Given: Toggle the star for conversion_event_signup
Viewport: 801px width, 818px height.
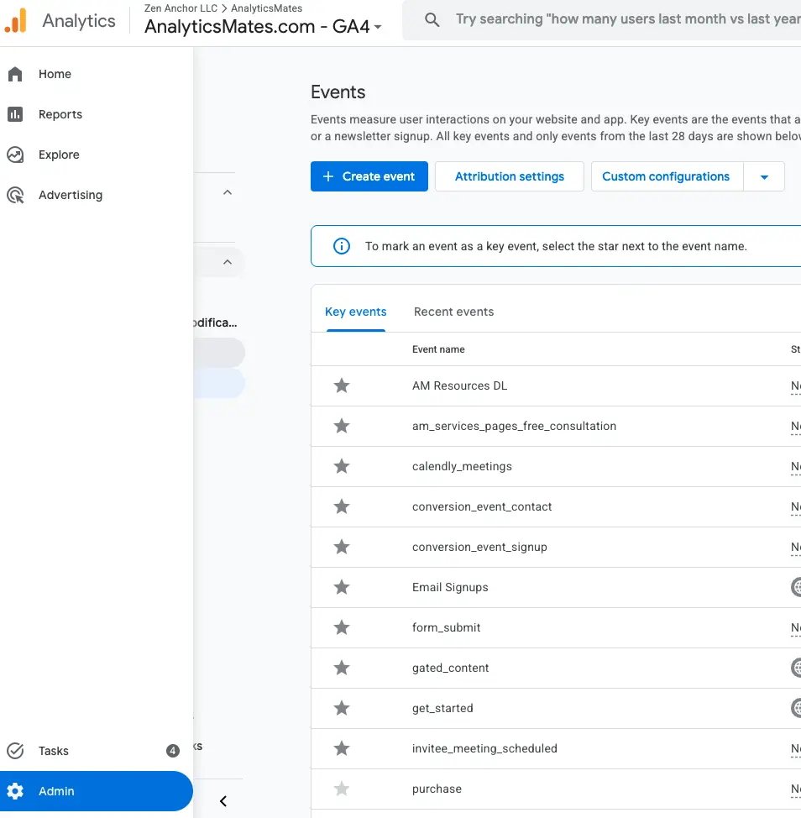Looking at the screenshot, I should coord(342,547).
